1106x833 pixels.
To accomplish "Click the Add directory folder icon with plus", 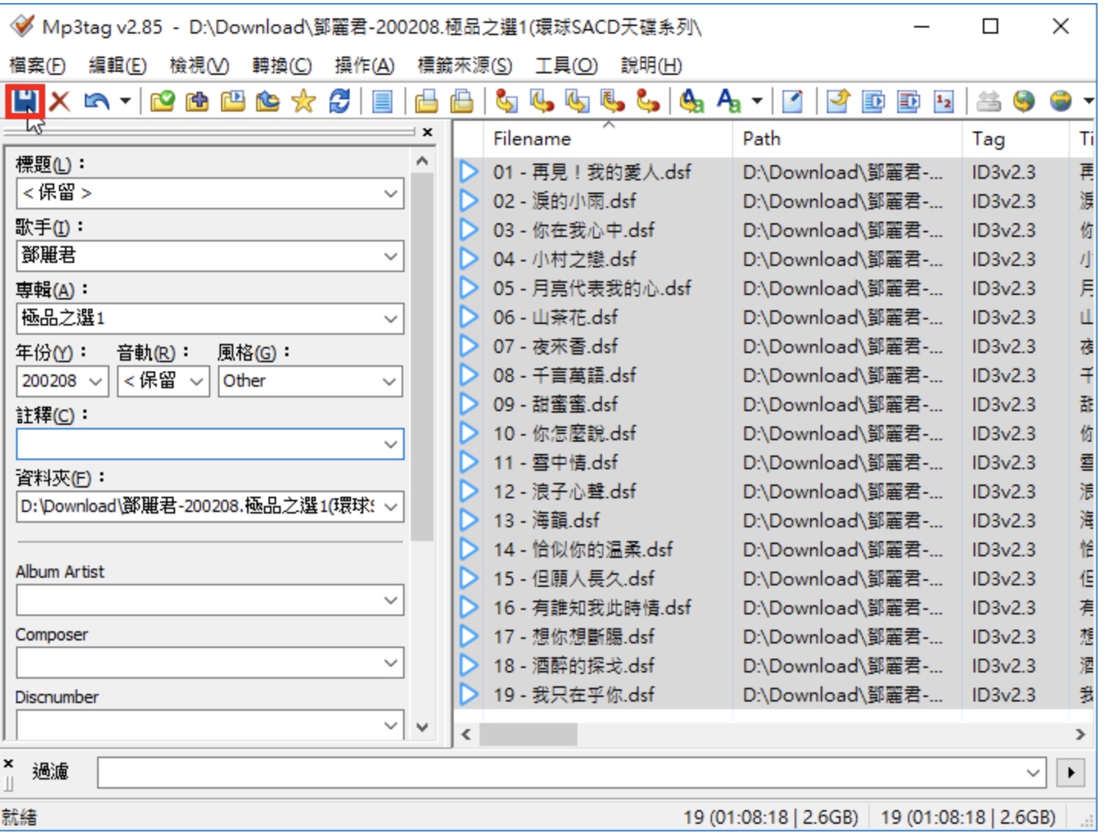I will pos(197,101).
